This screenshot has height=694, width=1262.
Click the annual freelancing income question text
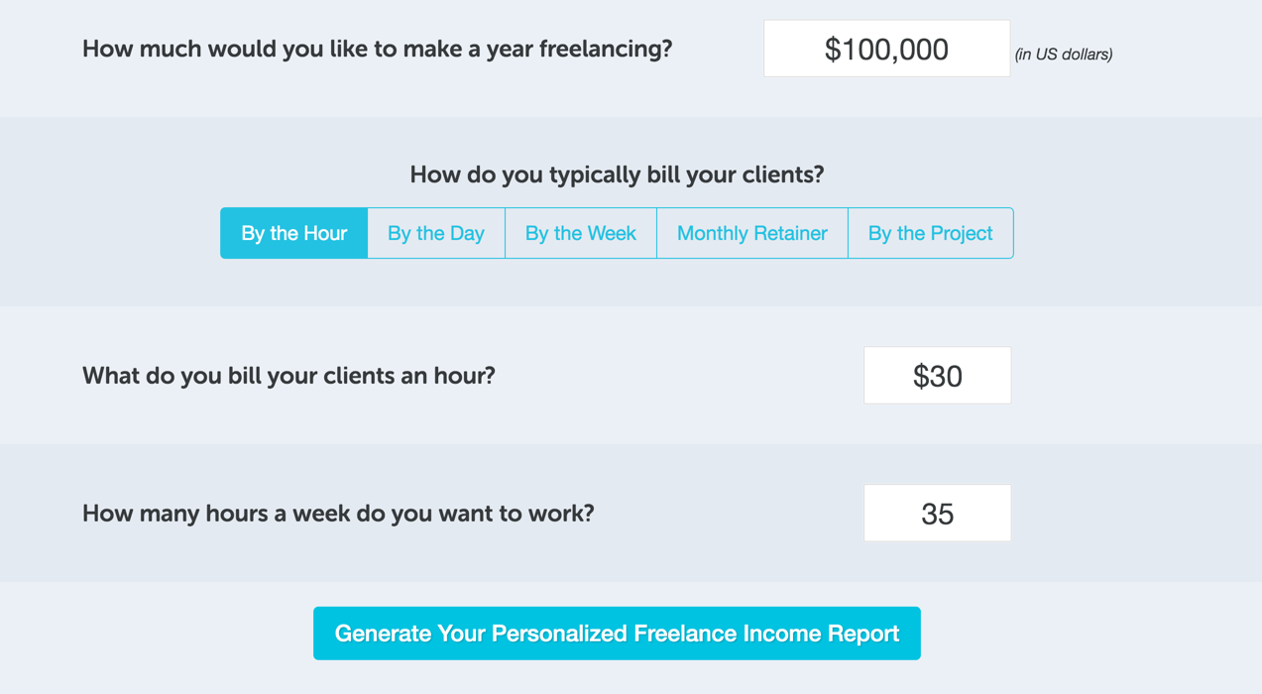tap(378, 49)
